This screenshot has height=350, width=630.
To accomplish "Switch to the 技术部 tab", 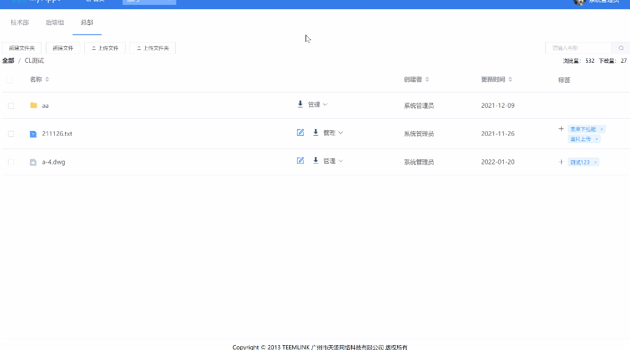I will [x=20, y=23].
